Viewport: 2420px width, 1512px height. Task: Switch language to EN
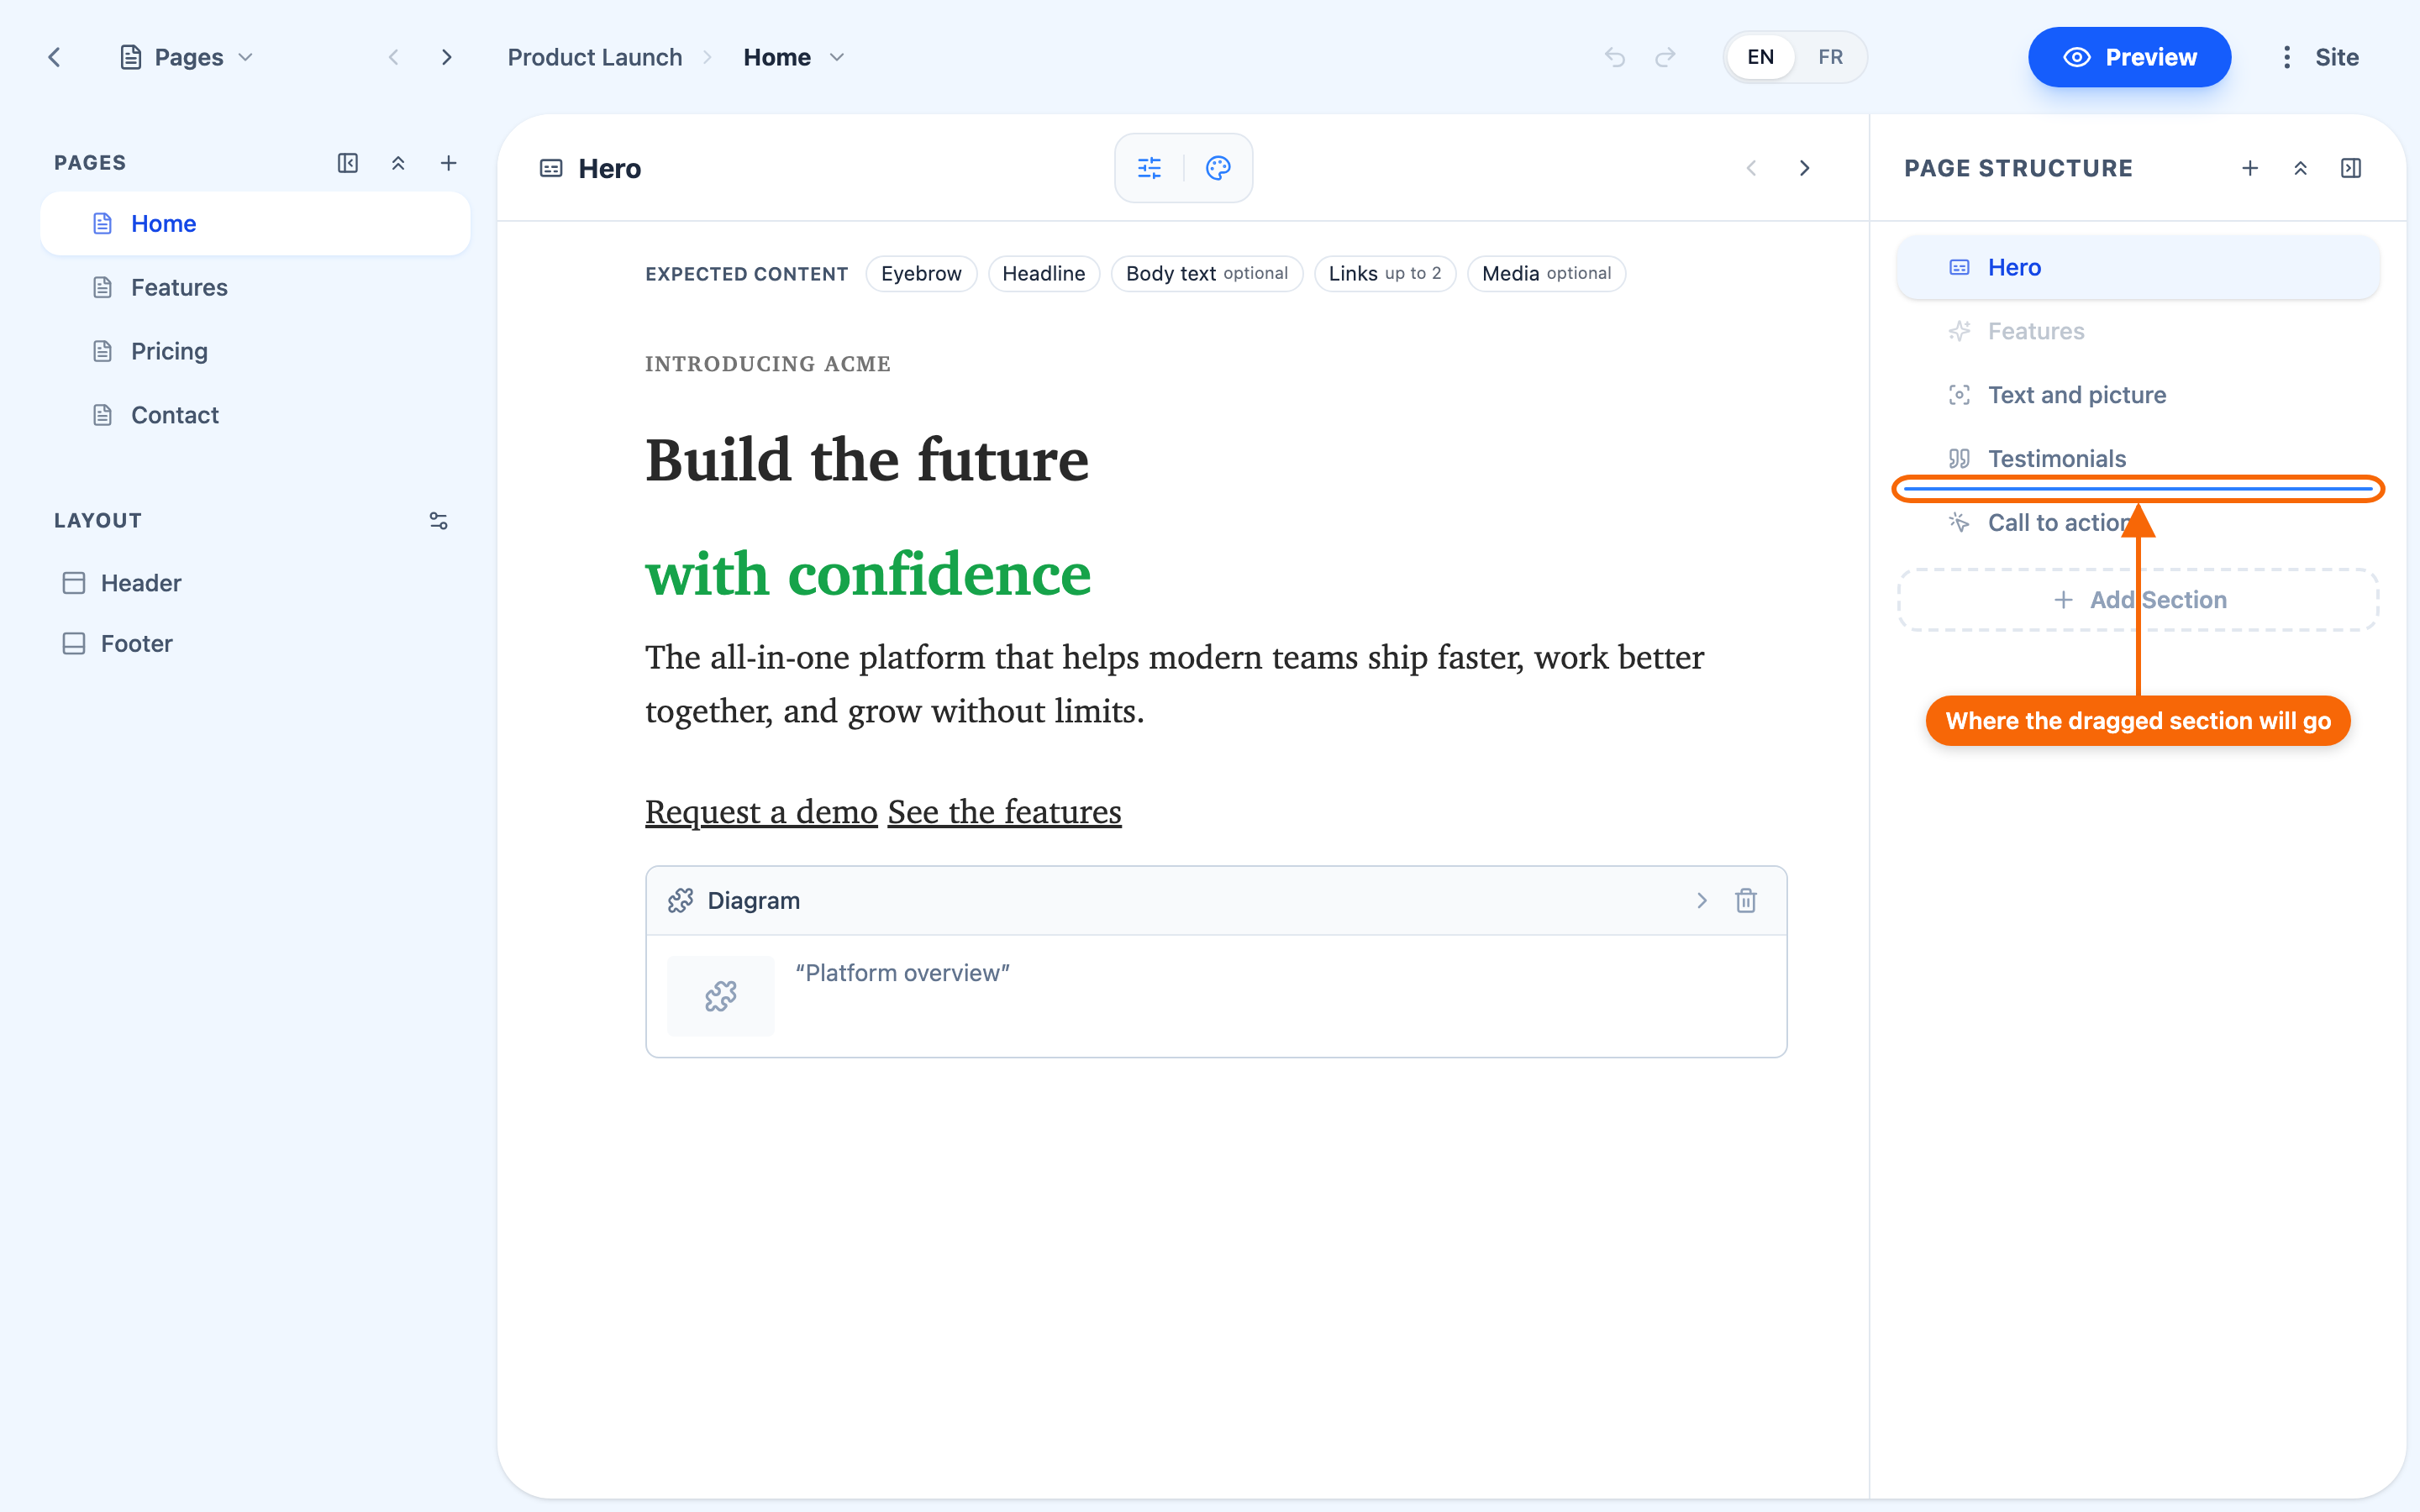pyautogui.click(x=1760, y=57)
